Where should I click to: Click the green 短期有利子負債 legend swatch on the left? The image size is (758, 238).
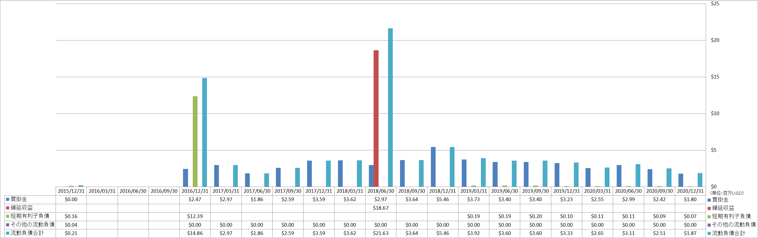click(8, 216)
